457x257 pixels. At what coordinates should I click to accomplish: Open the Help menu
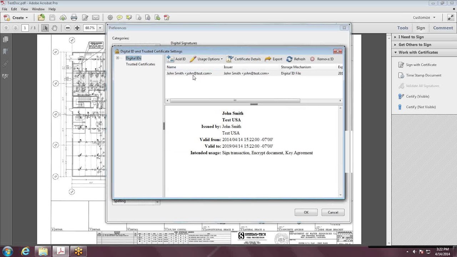[x=52, y=9]
